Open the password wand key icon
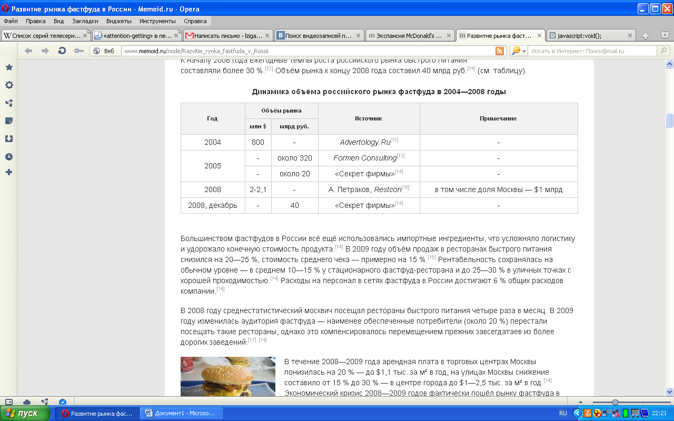This screenshot has height=421, width=674. (78, 51)
